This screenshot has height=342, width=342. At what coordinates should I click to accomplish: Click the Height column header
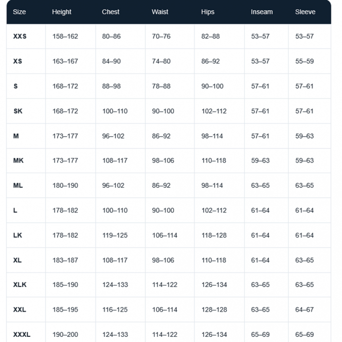[x=62, y=12]
